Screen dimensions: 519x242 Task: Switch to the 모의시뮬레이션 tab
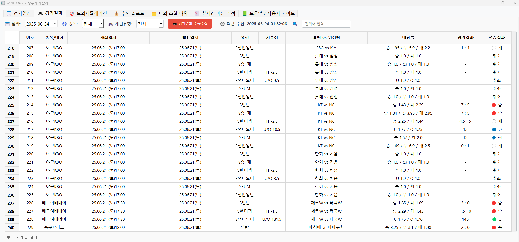point(88,13)
